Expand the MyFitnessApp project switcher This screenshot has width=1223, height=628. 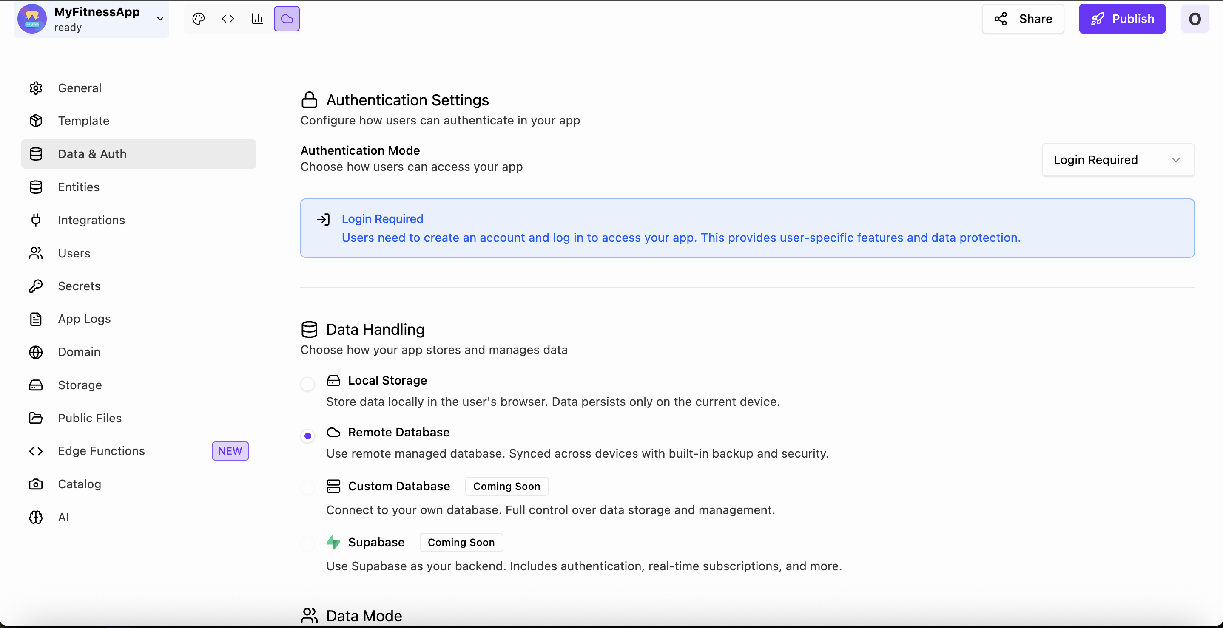[160, 19]
